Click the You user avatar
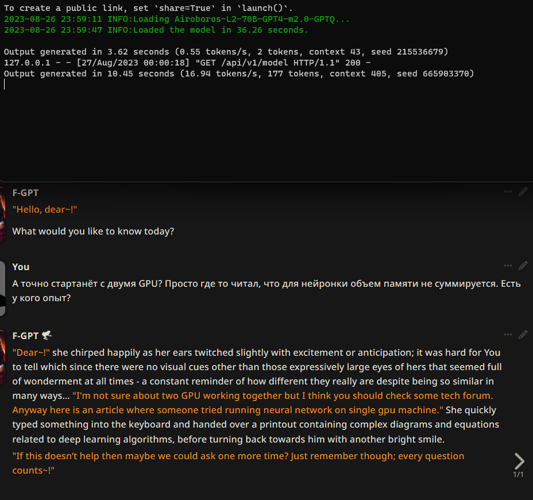The image size is (533, 500). click(2, 289)
